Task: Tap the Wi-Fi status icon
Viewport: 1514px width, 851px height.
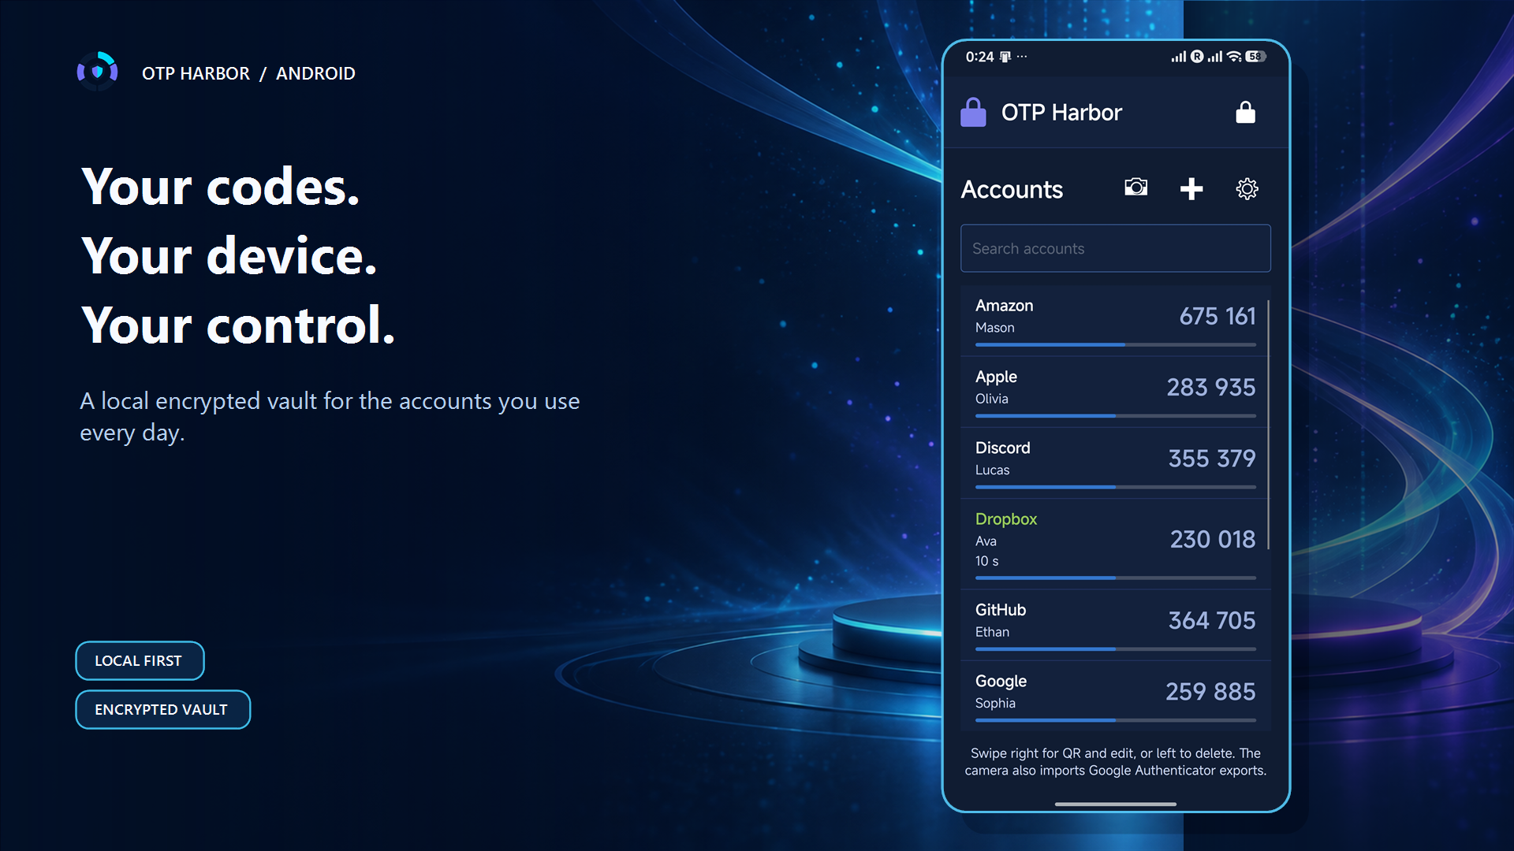Action: [1235, 57]
